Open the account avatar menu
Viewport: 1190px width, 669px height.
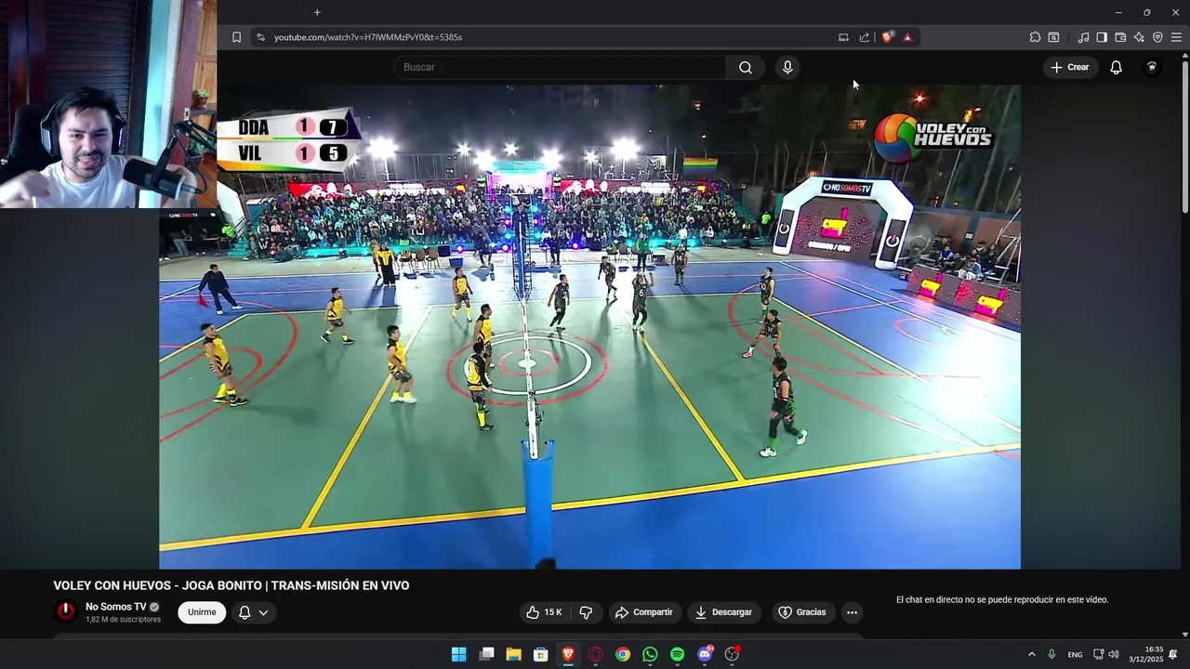(1152, 67)
